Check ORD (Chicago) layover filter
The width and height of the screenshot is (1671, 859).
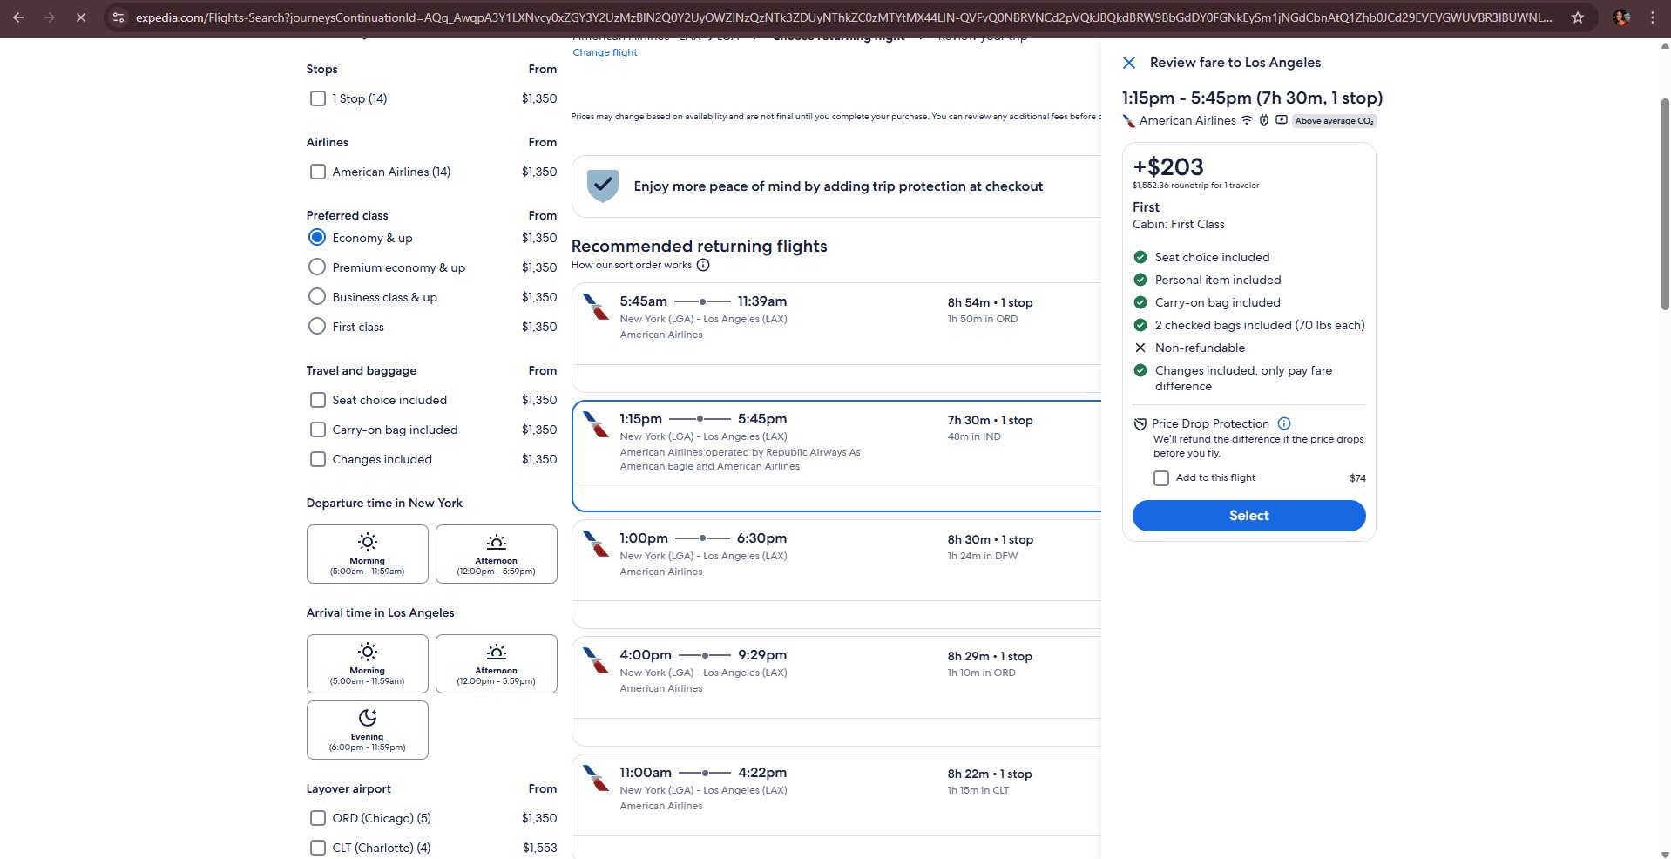tap(318, 818)
